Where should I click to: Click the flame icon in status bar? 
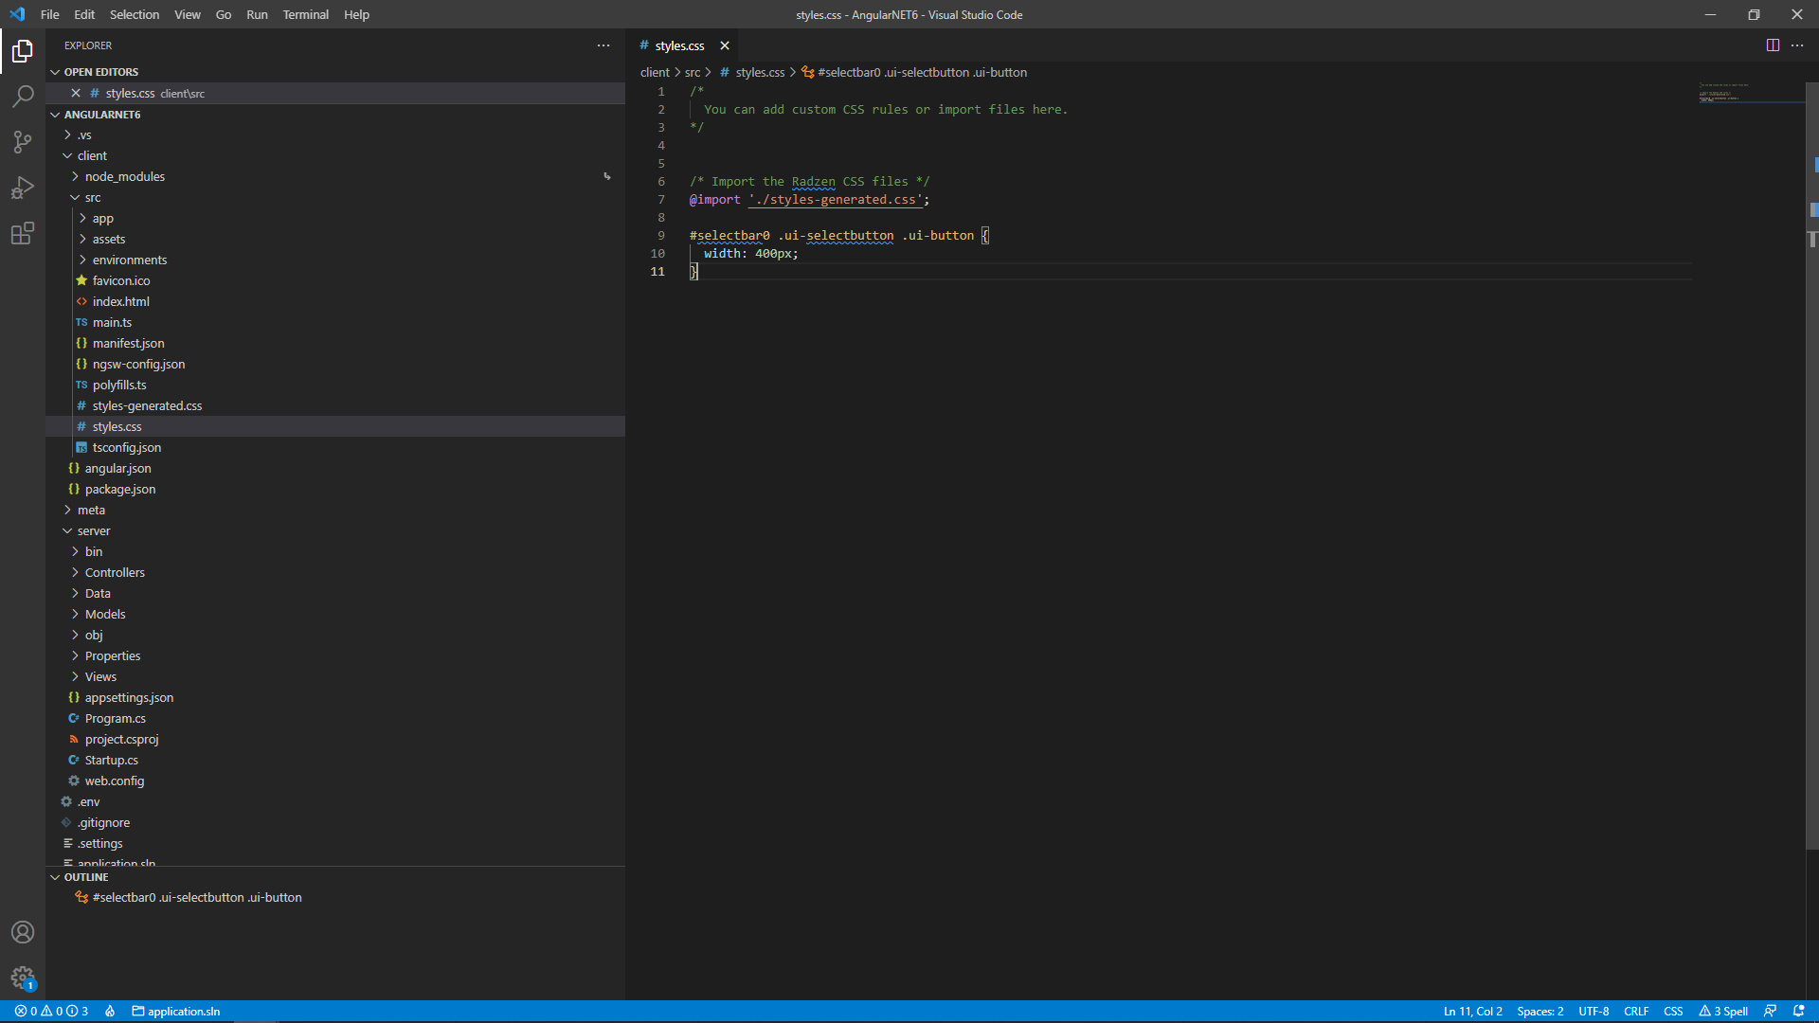tap(110, 1012)
